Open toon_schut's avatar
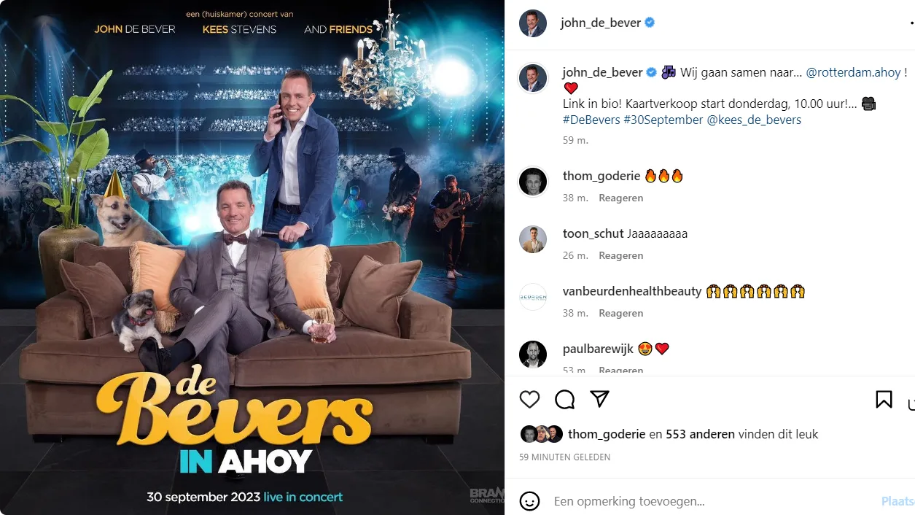 click(x=533, y=239)
